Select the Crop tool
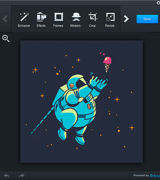Viewport: 160px width, 180px height. click(93, 20)
